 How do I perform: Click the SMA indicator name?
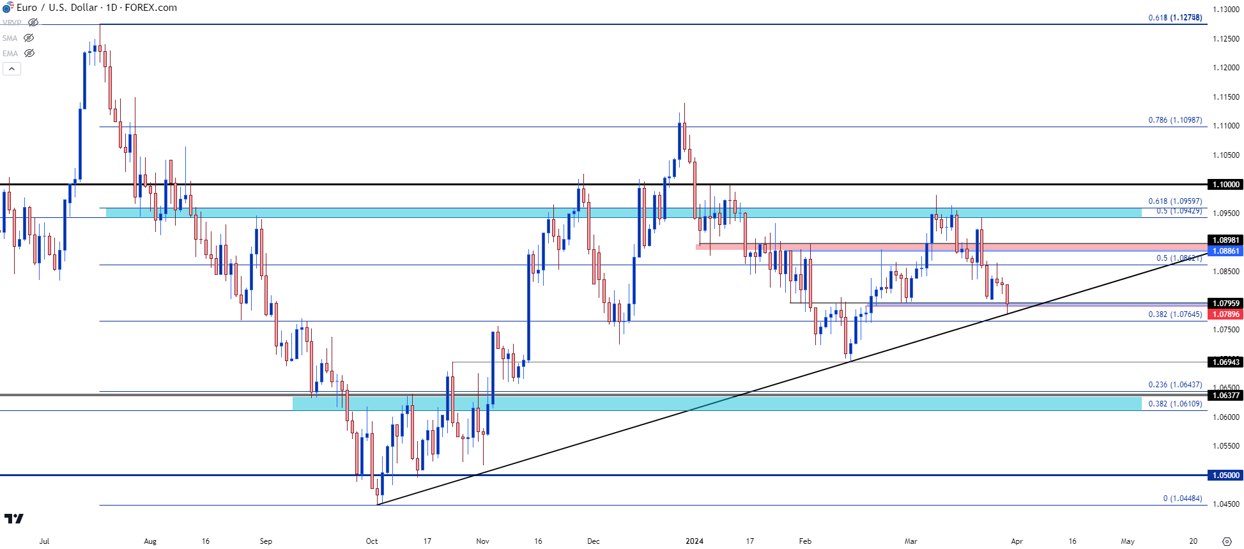coord(10,38)
